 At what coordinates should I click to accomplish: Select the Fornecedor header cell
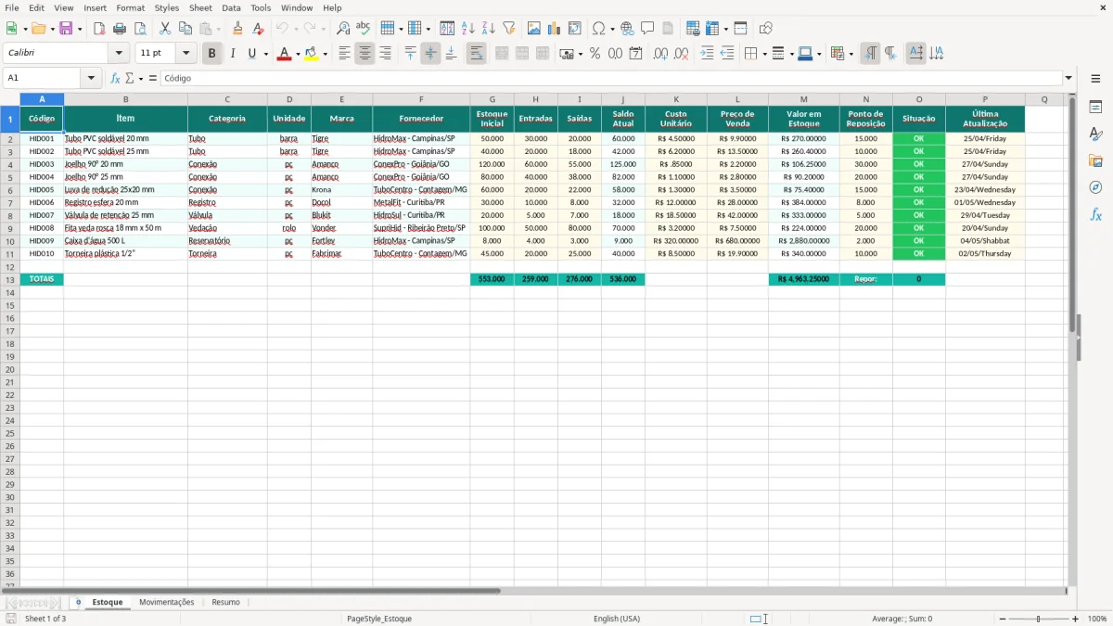(x=421, y=119)
